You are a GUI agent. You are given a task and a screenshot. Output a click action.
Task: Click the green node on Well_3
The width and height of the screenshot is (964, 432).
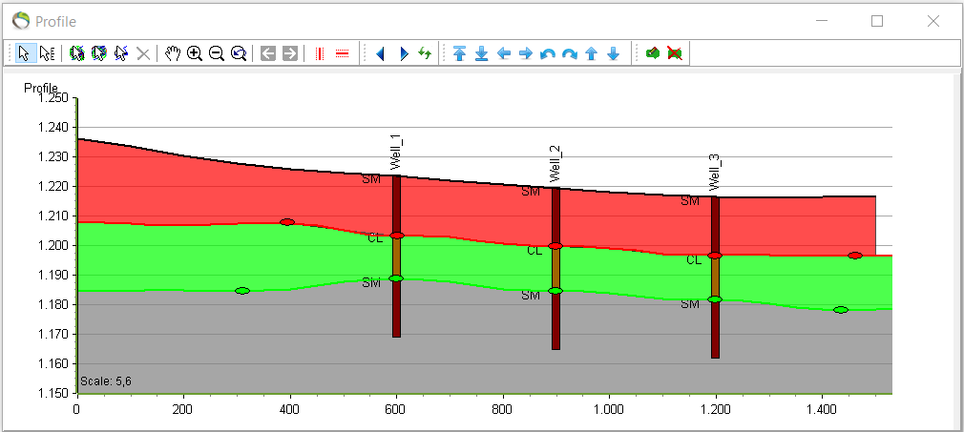coord(714,299)
